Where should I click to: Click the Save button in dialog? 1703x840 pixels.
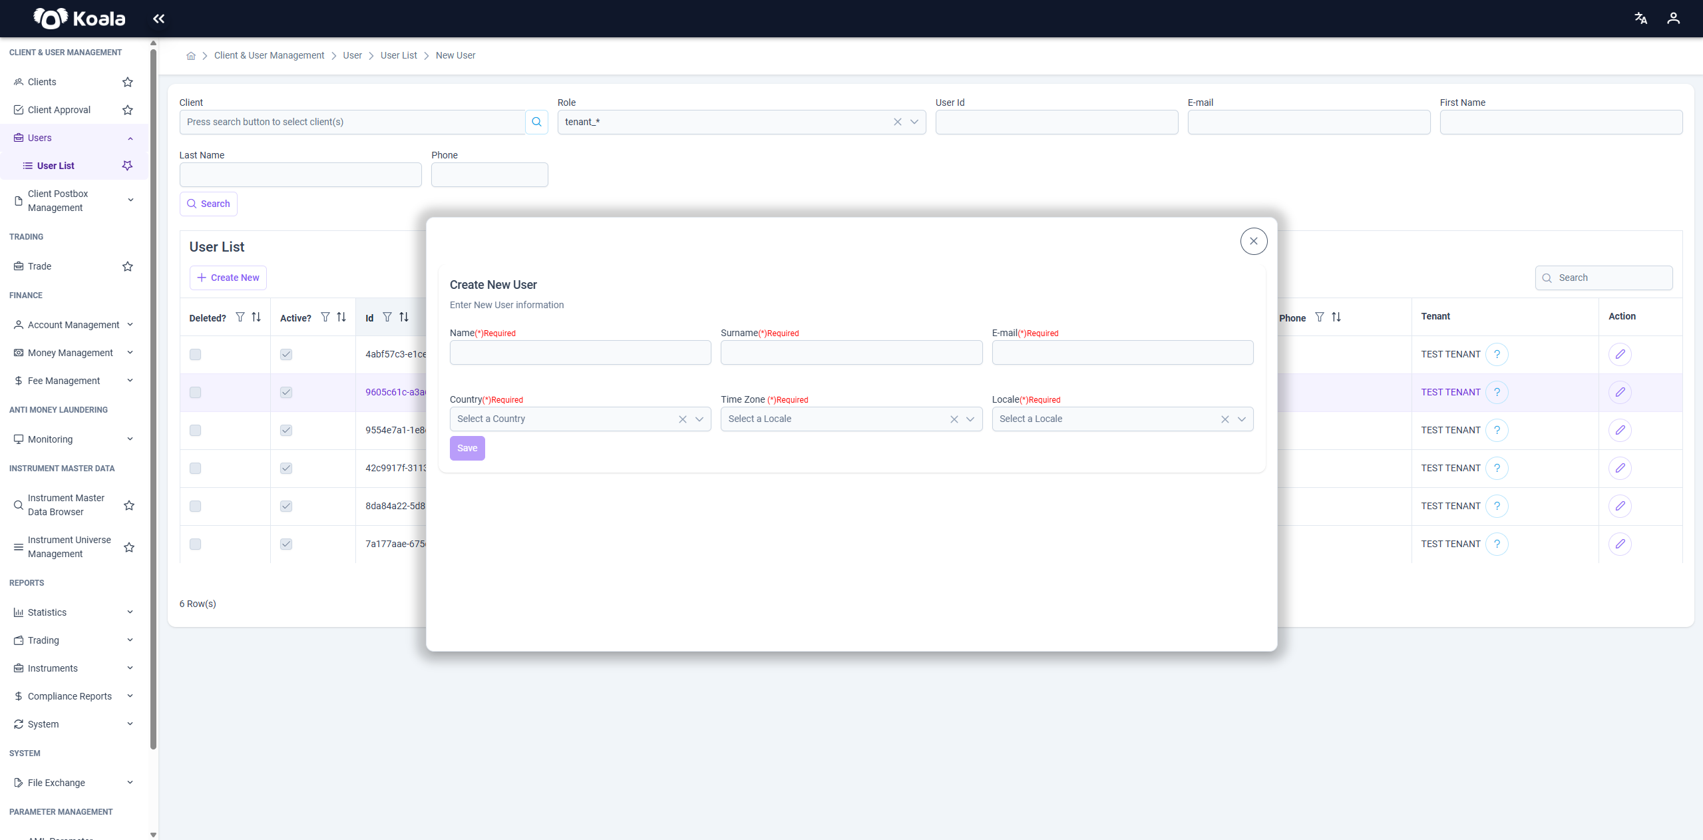pyautogui.click(x=467, y=448)
